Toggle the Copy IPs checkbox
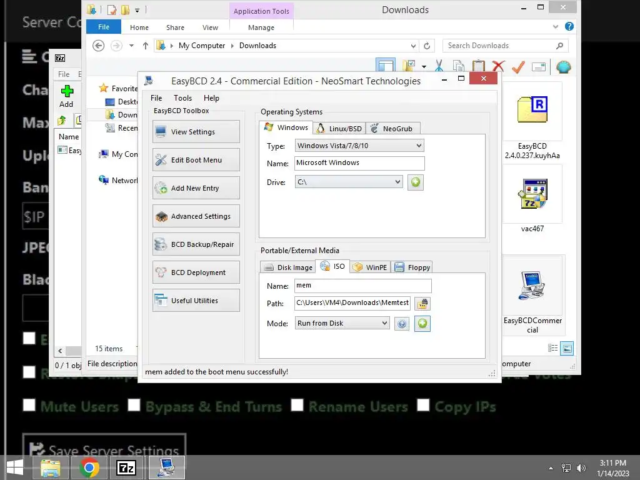Image resolution: width=640 pixels, height=480 pixels. [423, 405]
